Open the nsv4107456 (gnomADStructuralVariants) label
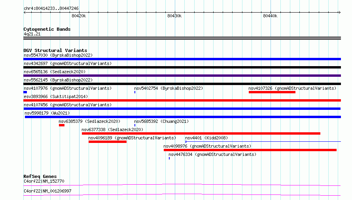The width and height of the screenshot is (352, 200). [x=68, y=105]
